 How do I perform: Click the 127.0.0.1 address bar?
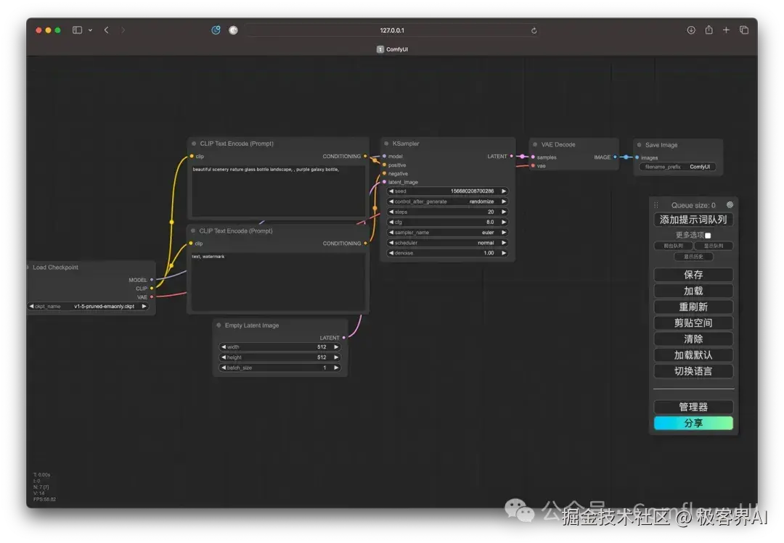point(392,30)
